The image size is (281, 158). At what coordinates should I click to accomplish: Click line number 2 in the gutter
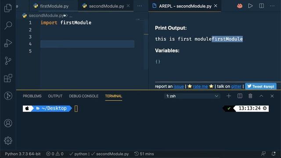pos(30,30)
